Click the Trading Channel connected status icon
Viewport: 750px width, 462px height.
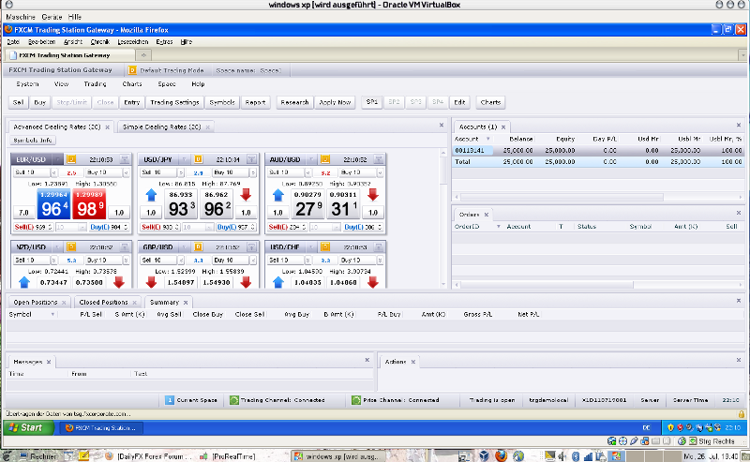point(235,400)
